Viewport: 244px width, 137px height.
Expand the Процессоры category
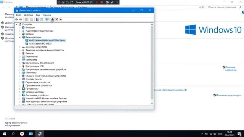click(x=20, y=89)
